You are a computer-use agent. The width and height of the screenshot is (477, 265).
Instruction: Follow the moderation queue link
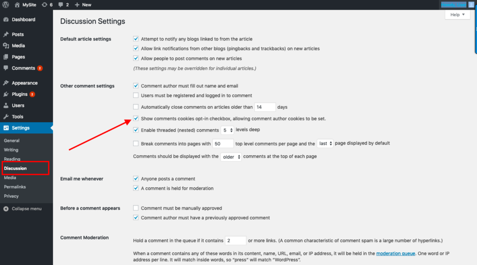point(395,253)
